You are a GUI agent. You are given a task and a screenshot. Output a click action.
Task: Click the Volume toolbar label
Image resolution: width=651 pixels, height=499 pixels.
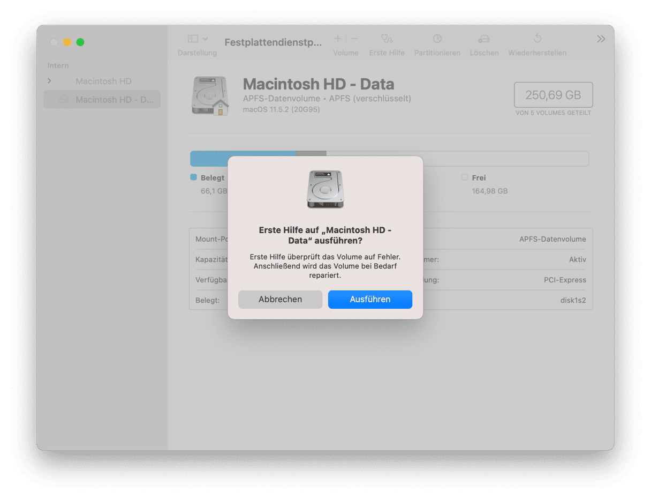point(346,53)
